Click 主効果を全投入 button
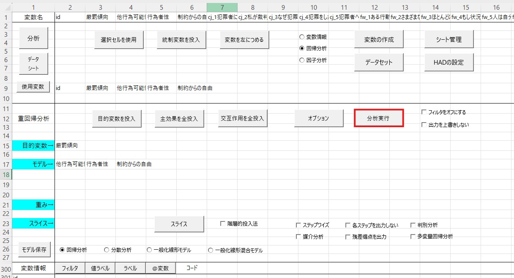The height and width of the screenshot is (278, 514). click(x=179, y=119)
